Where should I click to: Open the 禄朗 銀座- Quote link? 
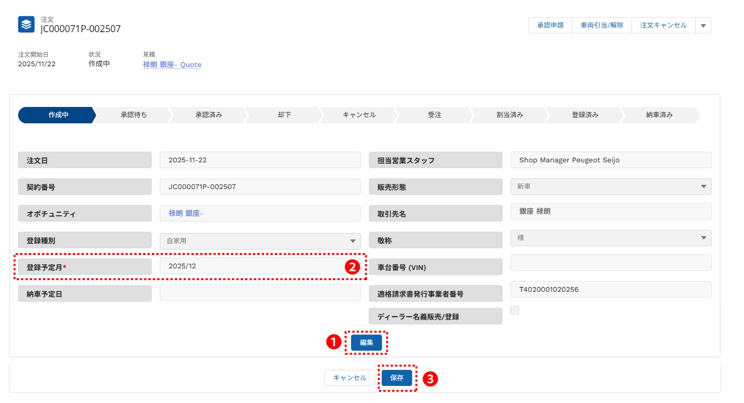point(172,65)
